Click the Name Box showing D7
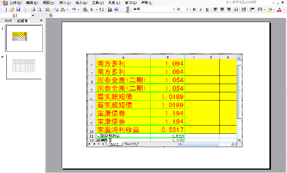This screenshot has height=173, width=287. click(x=15, y=16)
